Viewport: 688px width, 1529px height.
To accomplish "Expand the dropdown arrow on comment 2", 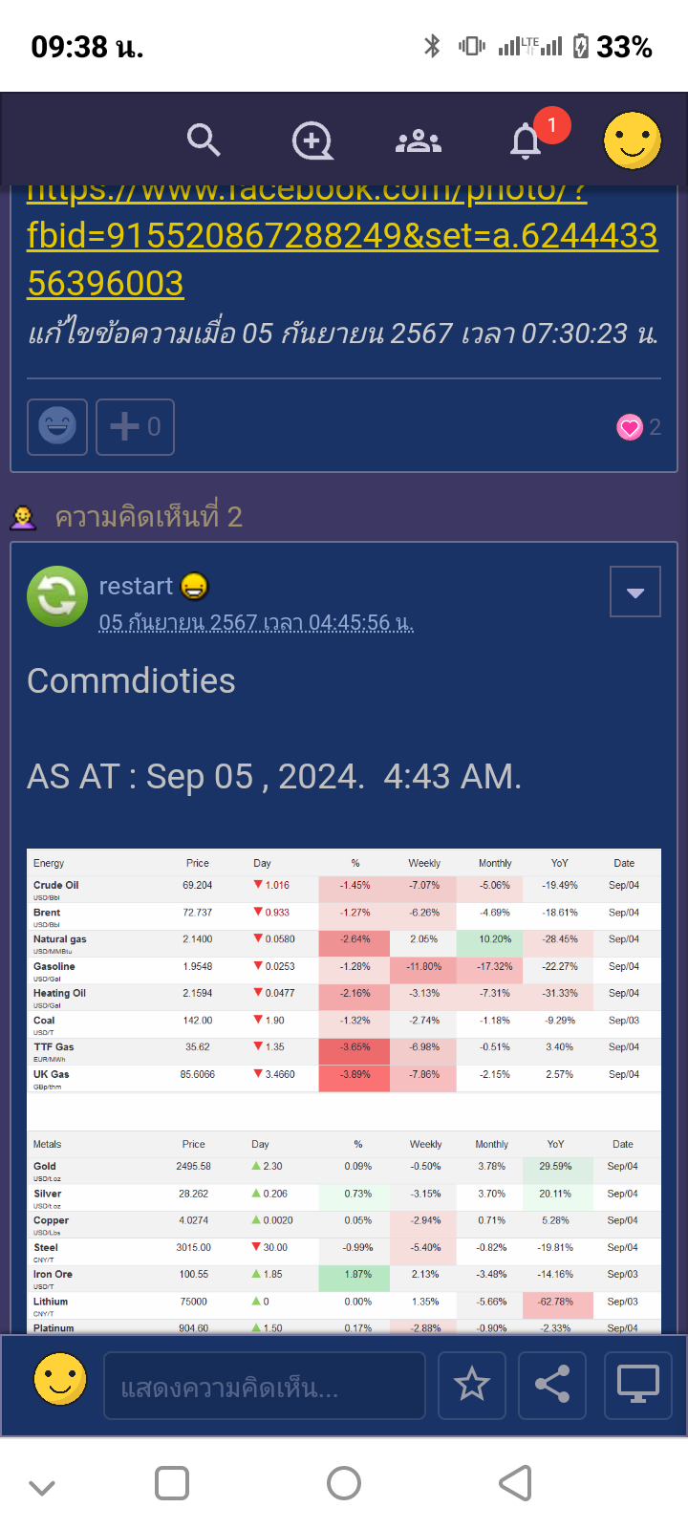I will pyautogui.click(x=634, y=592).
